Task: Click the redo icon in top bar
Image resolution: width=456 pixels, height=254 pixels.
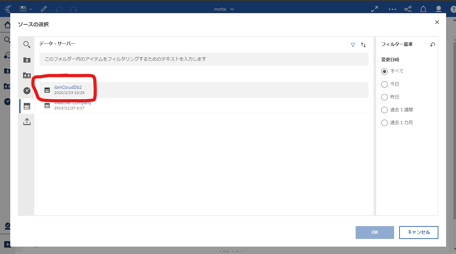Action: point(74,10)
